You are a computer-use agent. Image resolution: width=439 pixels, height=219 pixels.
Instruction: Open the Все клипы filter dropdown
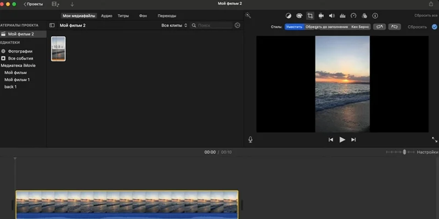174,25
